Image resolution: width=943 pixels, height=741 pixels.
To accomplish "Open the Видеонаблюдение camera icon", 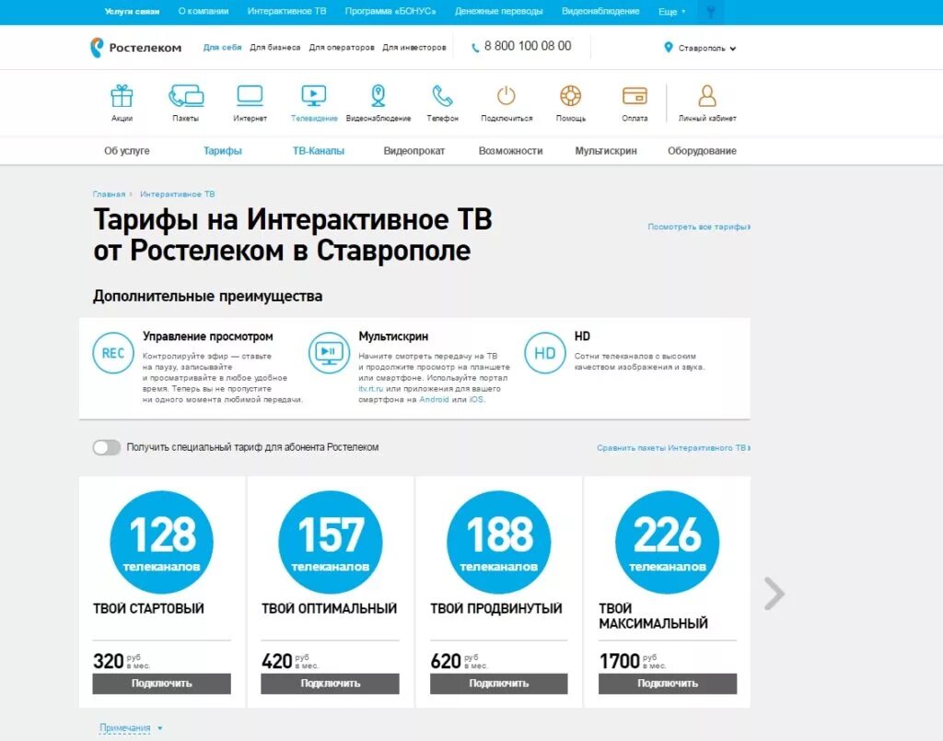I will tap(378, 96).
